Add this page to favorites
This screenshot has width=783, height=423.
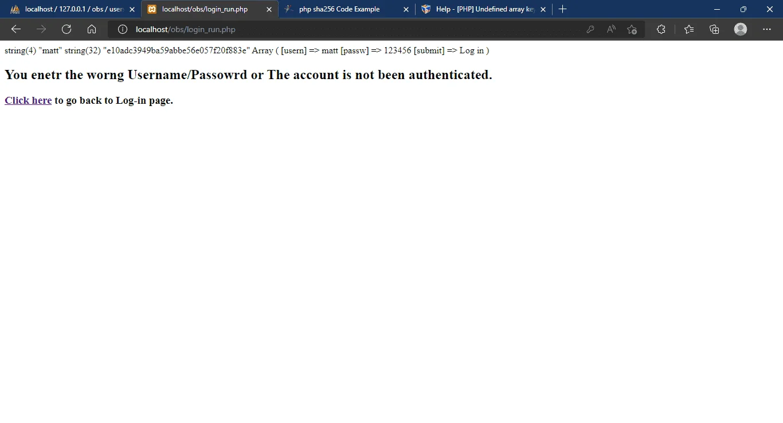coord(632,29)
